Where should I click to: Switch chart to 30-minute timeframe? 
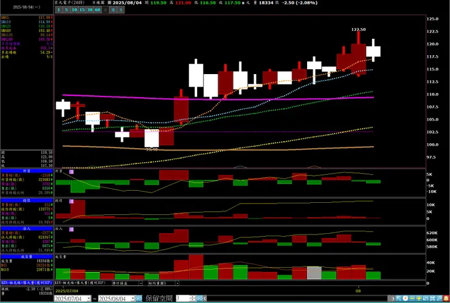pyautogui.click(x=90, y=10)
